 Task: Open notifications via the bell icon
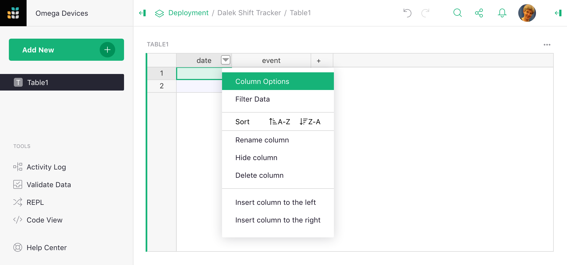[x=502, y=13]
